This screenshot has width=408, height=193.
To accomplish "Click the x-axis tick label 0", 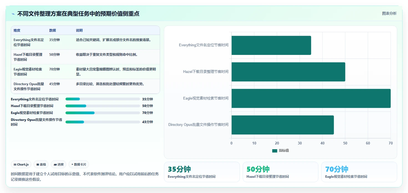I will [232, 143].
